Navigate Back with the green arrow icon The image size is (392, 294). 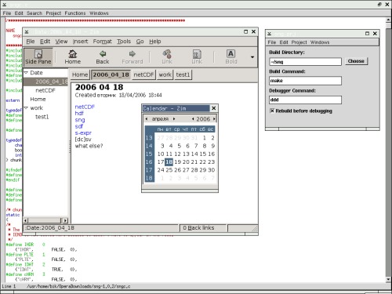point(103,57)
